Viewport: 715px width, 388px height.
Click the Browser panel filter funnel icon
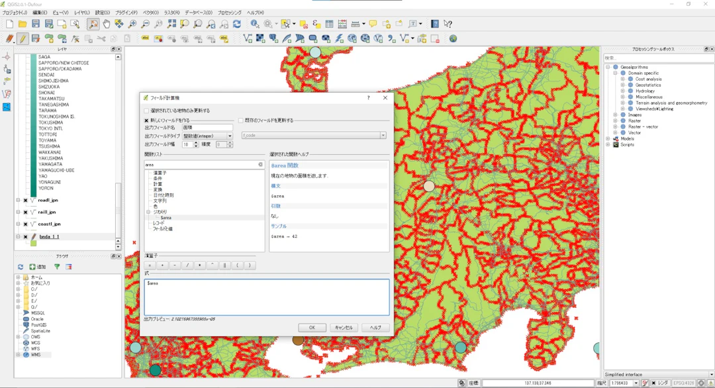coord(57,267)
